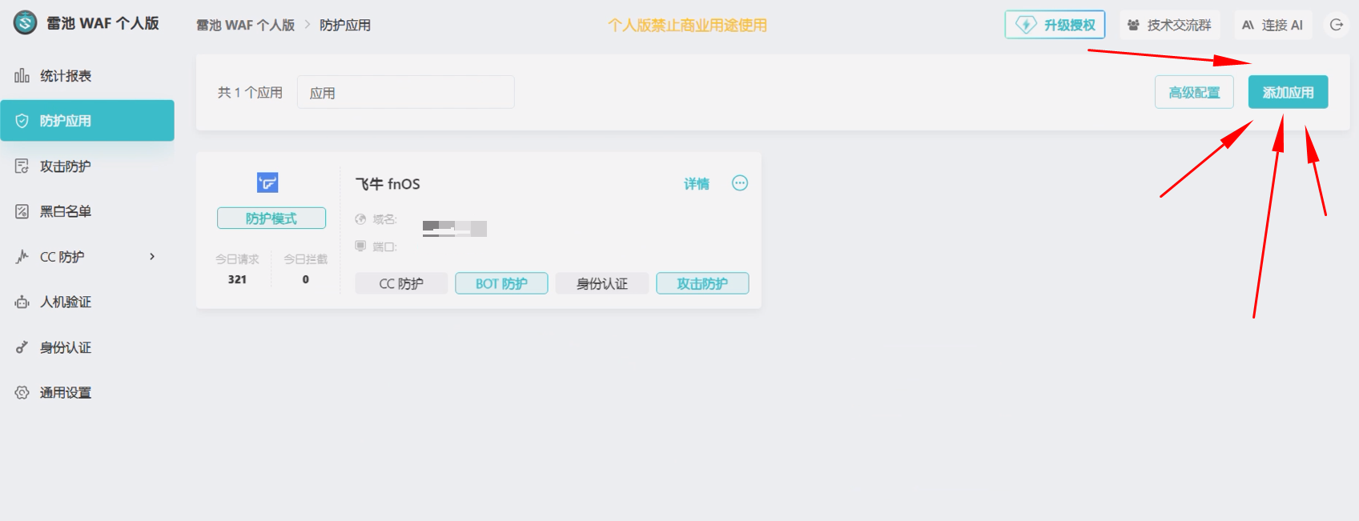Open 身份认证 in the sidebar
The image size is (1359, 521).
(x=87, y=347)
